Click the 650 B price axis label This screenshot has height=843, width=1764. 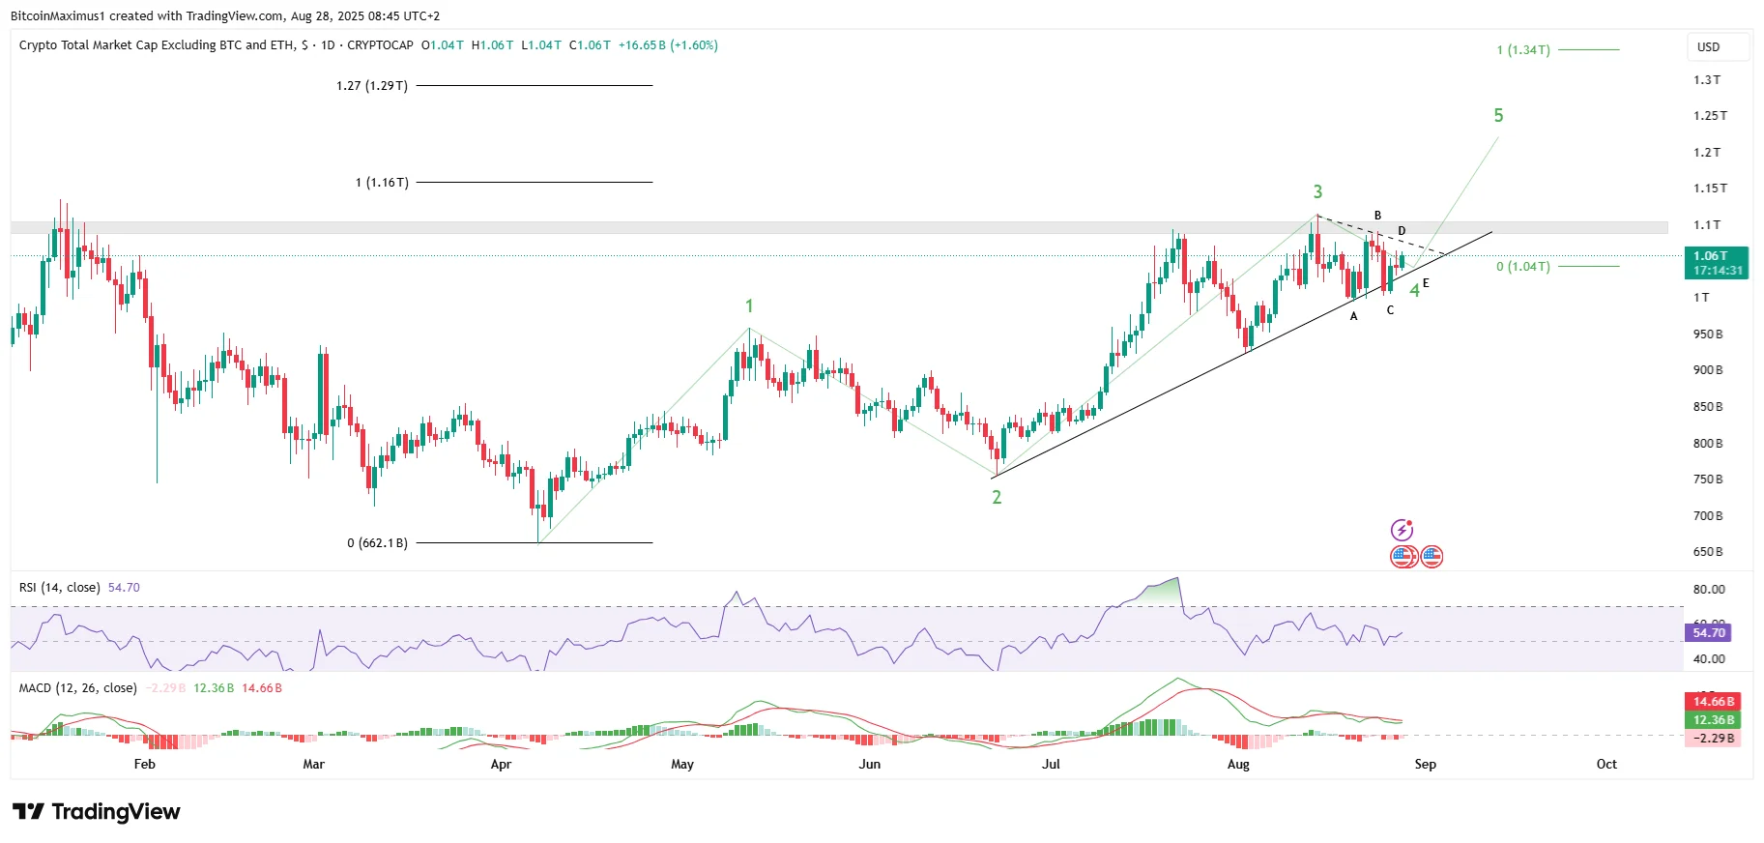tap(1707, 553)
